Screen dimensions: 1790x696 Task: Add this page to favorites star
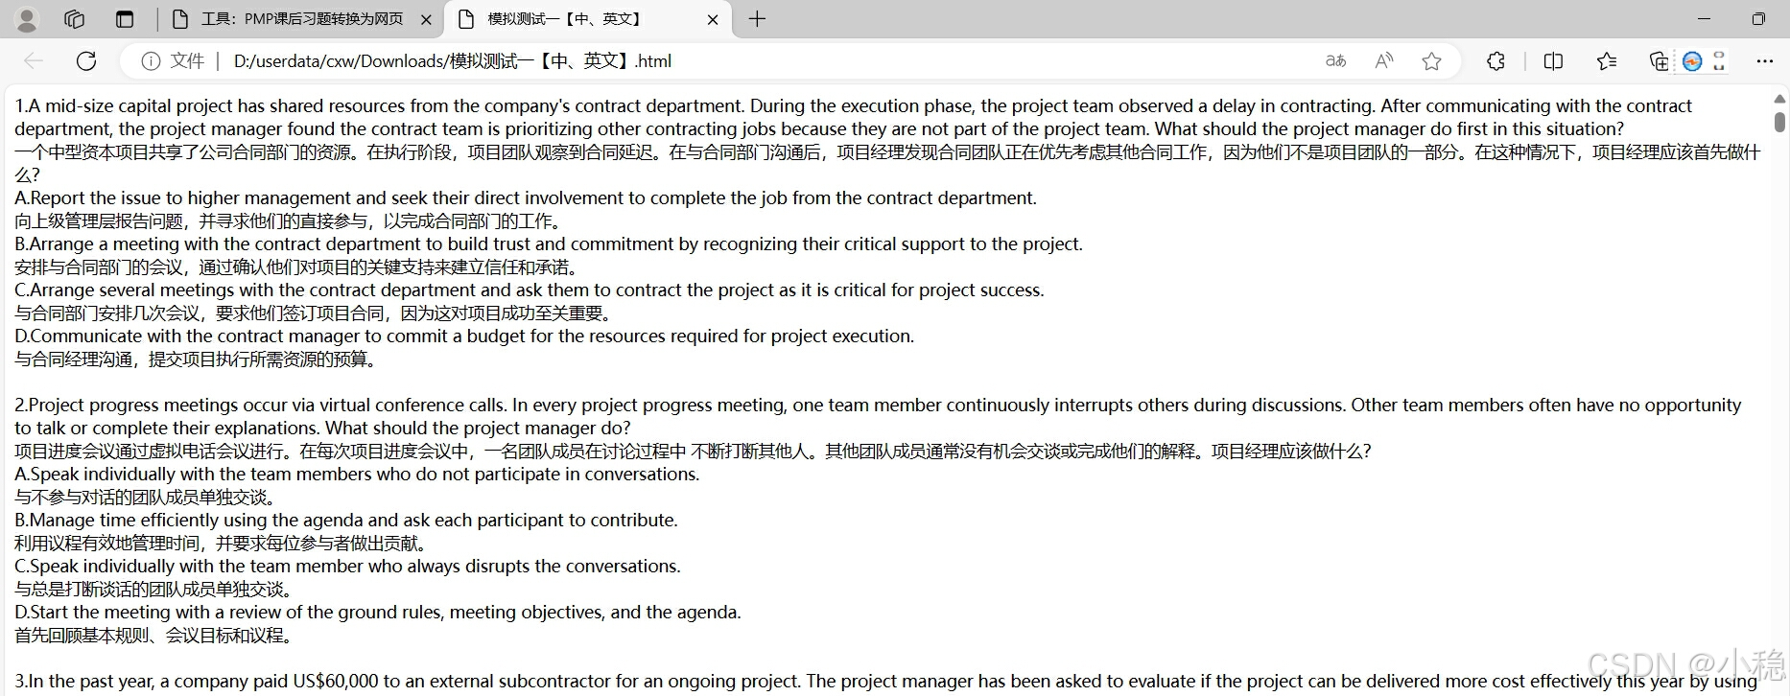pyautogui.click(x=1431, y=61)
